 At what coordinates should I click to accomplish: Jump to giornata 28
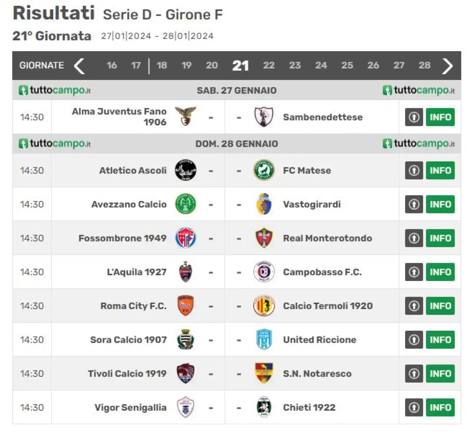[x=424, y=65]
